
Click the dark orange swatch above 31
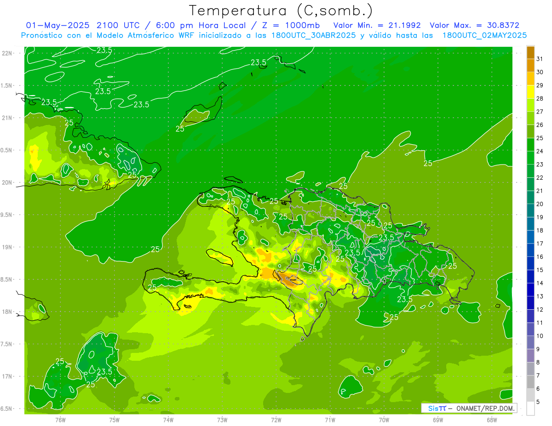[x=530, y=52]
